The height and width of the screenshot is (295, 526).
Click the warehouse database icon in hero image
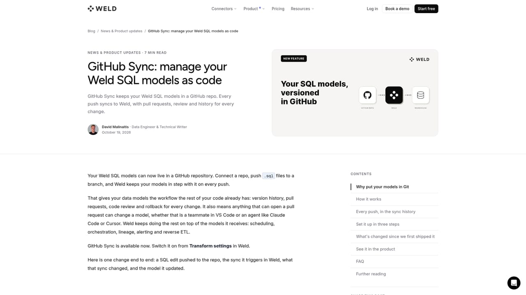[420, 95]
